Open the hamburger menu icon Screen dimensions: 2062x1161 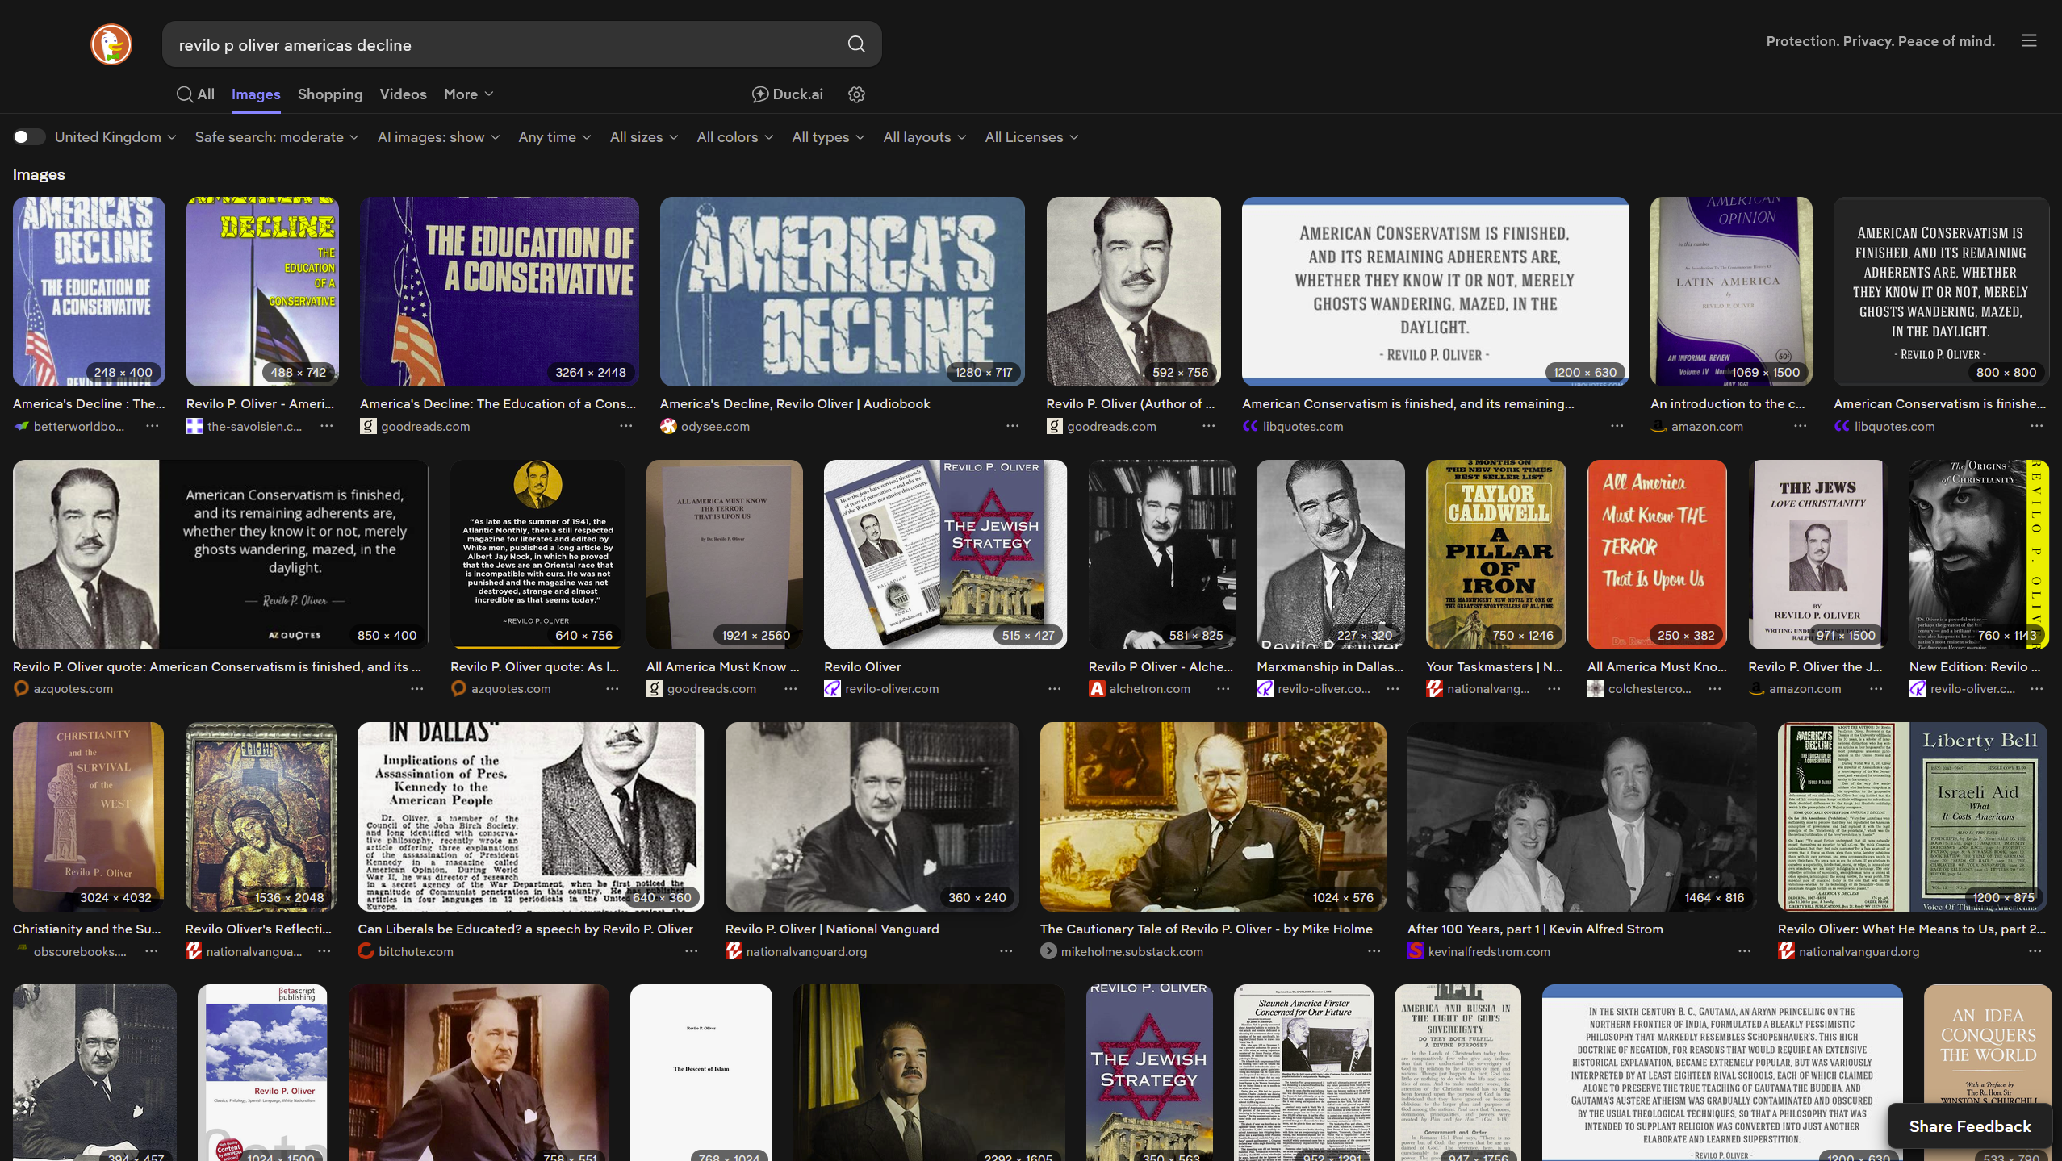click(2029, 40)
